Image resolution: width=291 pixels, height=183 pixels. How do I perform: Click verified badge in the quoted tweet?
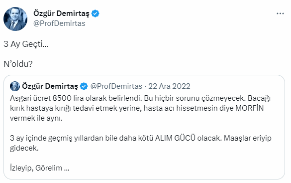pyautogui.click(x=84, y=86)
